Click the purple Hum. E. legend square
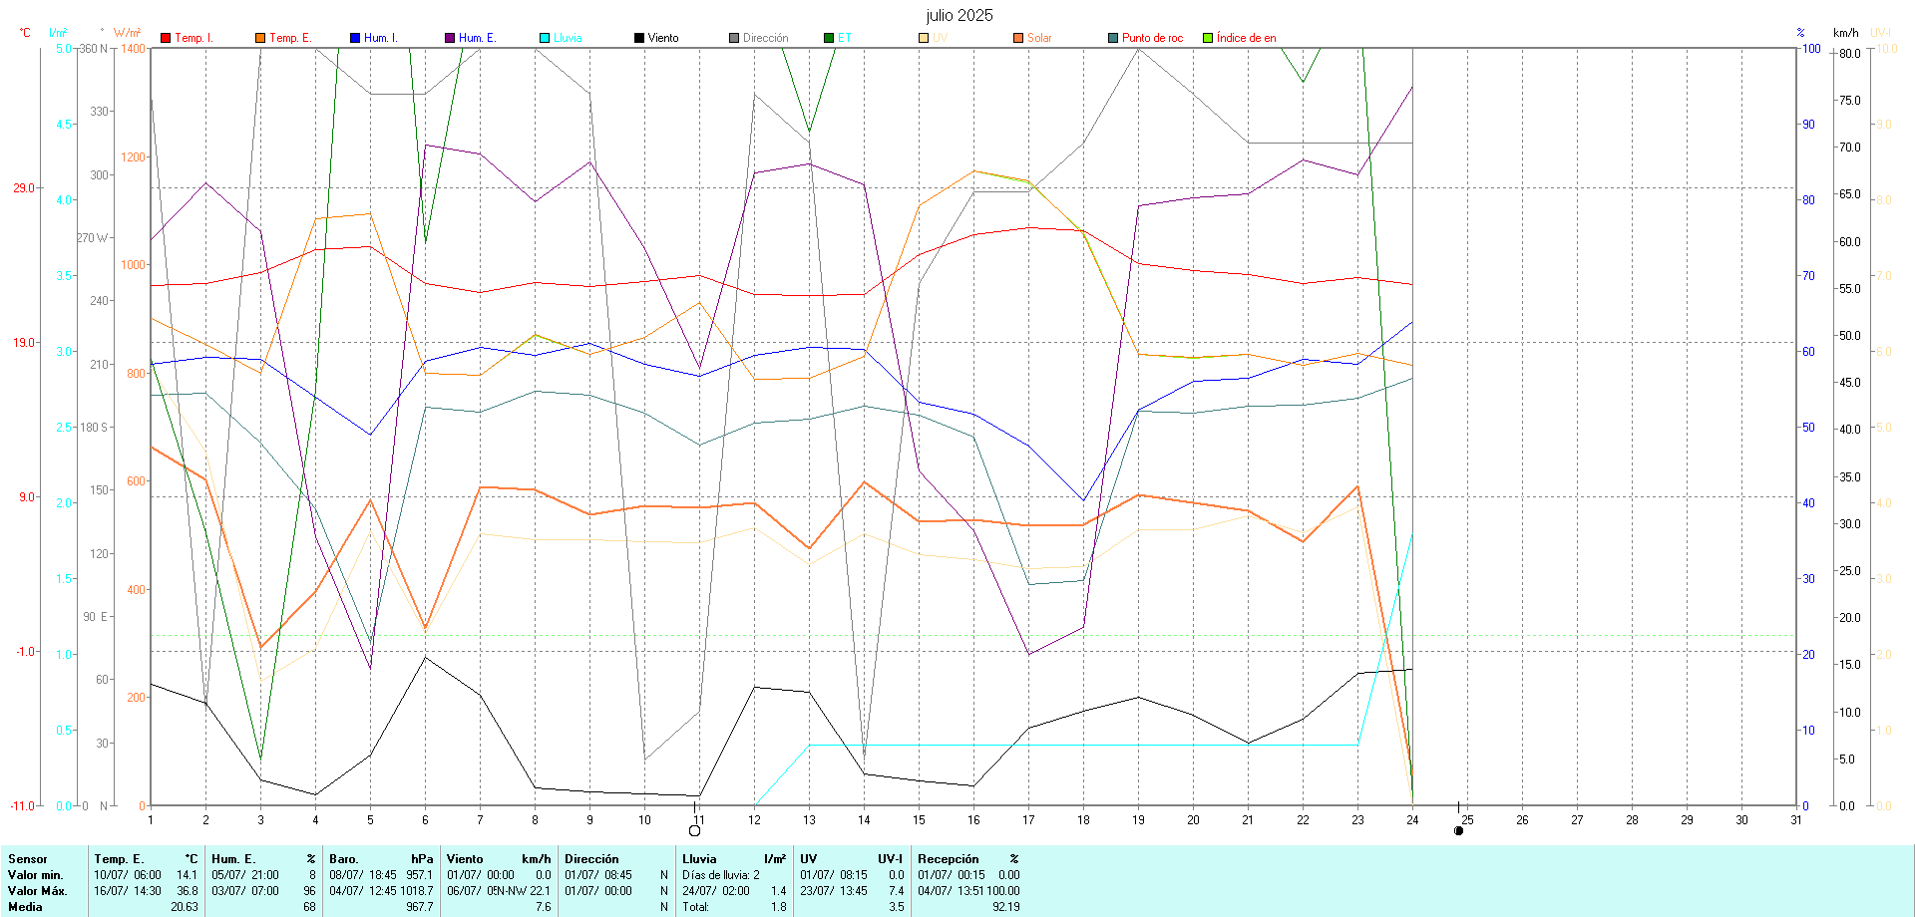 pyautogui.click(x=450, y=38)
